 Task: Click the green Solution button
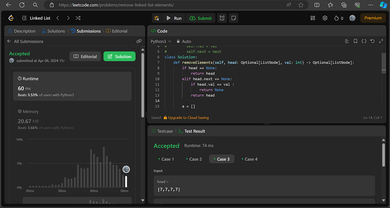pyautogui.click(x=119, y=56)
